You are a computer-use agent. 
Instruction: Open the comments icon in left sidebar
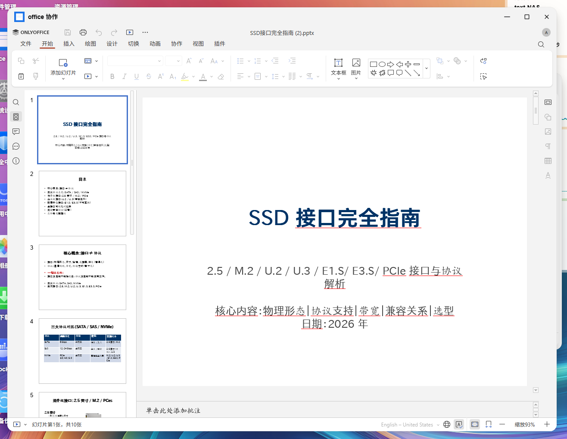tap(16, 132)
